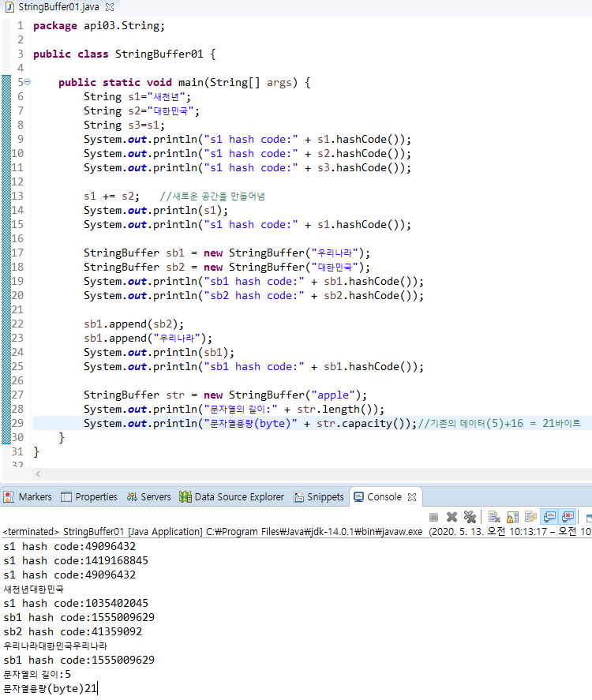The width and height of the screenshot is (592, 700).
Task: Click the Terminate button in Console toolbar
Action: 433,517
